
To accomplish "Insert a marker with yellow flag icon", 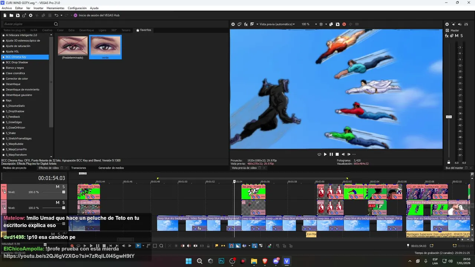I will [x=217, y=246].
